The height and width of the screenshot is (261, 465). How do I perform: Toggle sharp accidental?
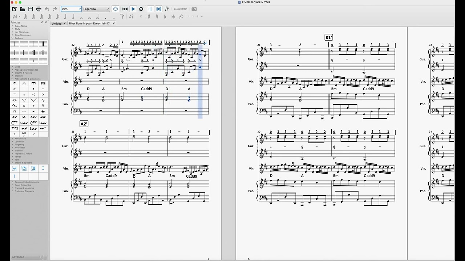click(x=149, y=16)
